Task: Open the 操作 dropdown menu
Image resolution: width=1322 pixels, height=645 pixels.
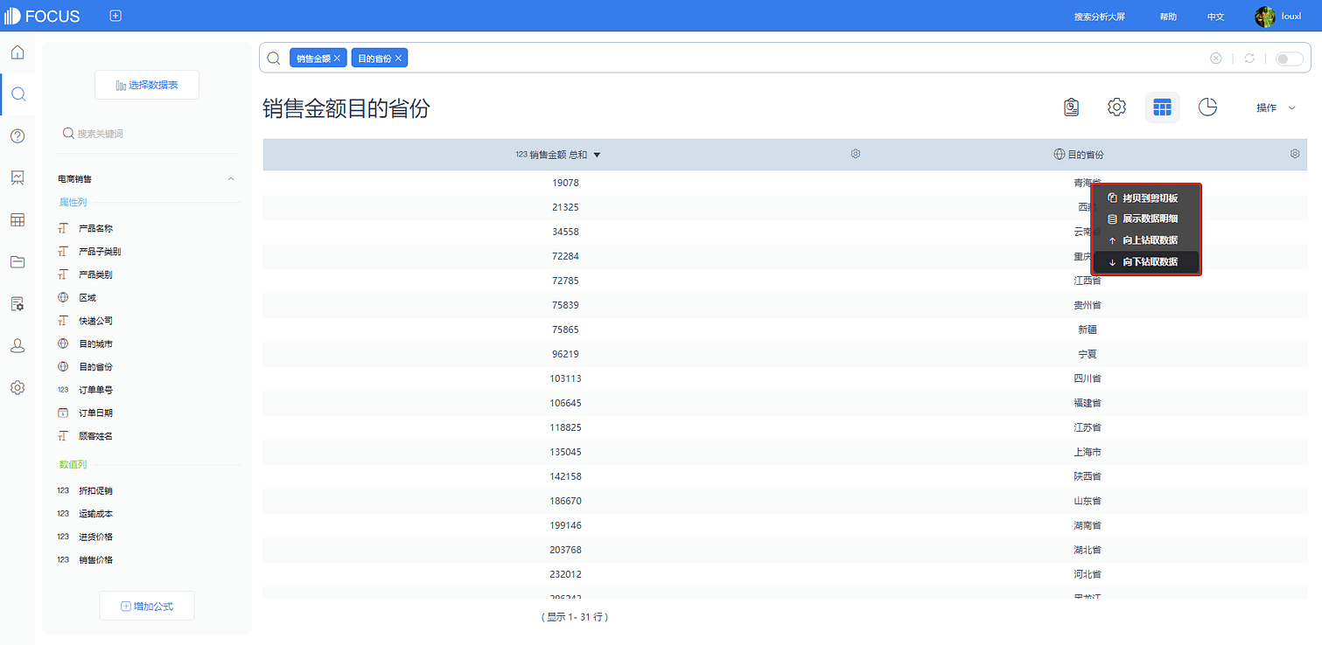Action: [1276, 108]
